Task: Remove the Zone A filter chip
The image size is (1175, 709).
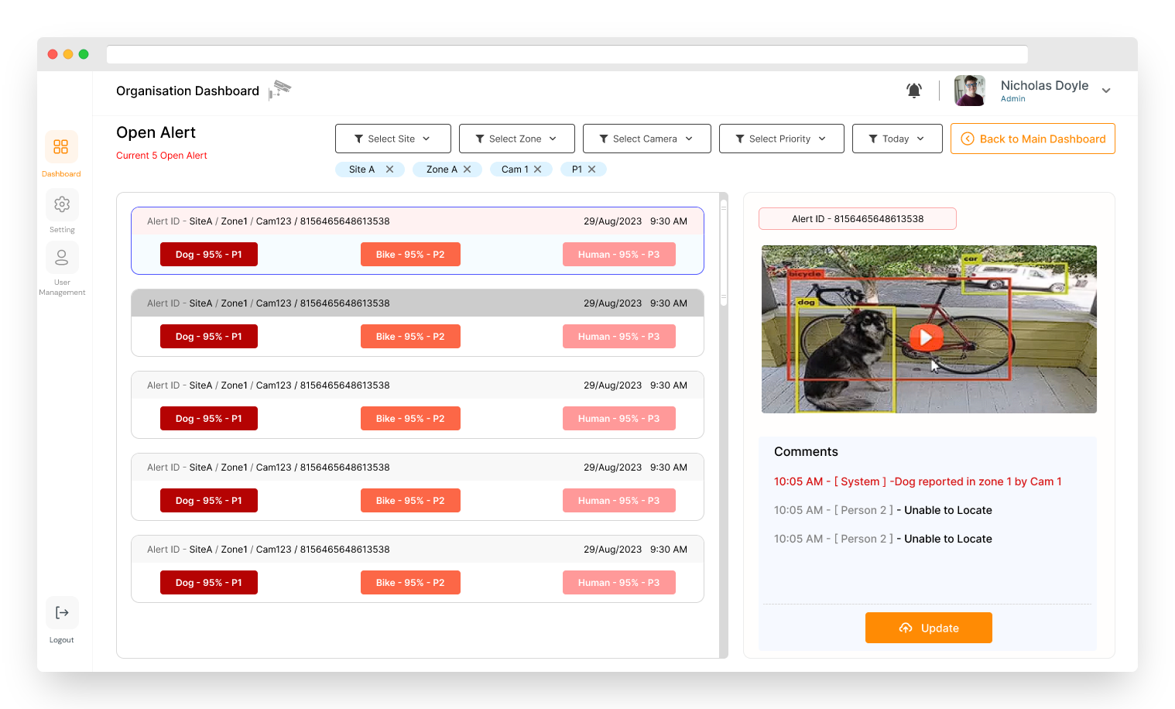Action: [467, 170]
